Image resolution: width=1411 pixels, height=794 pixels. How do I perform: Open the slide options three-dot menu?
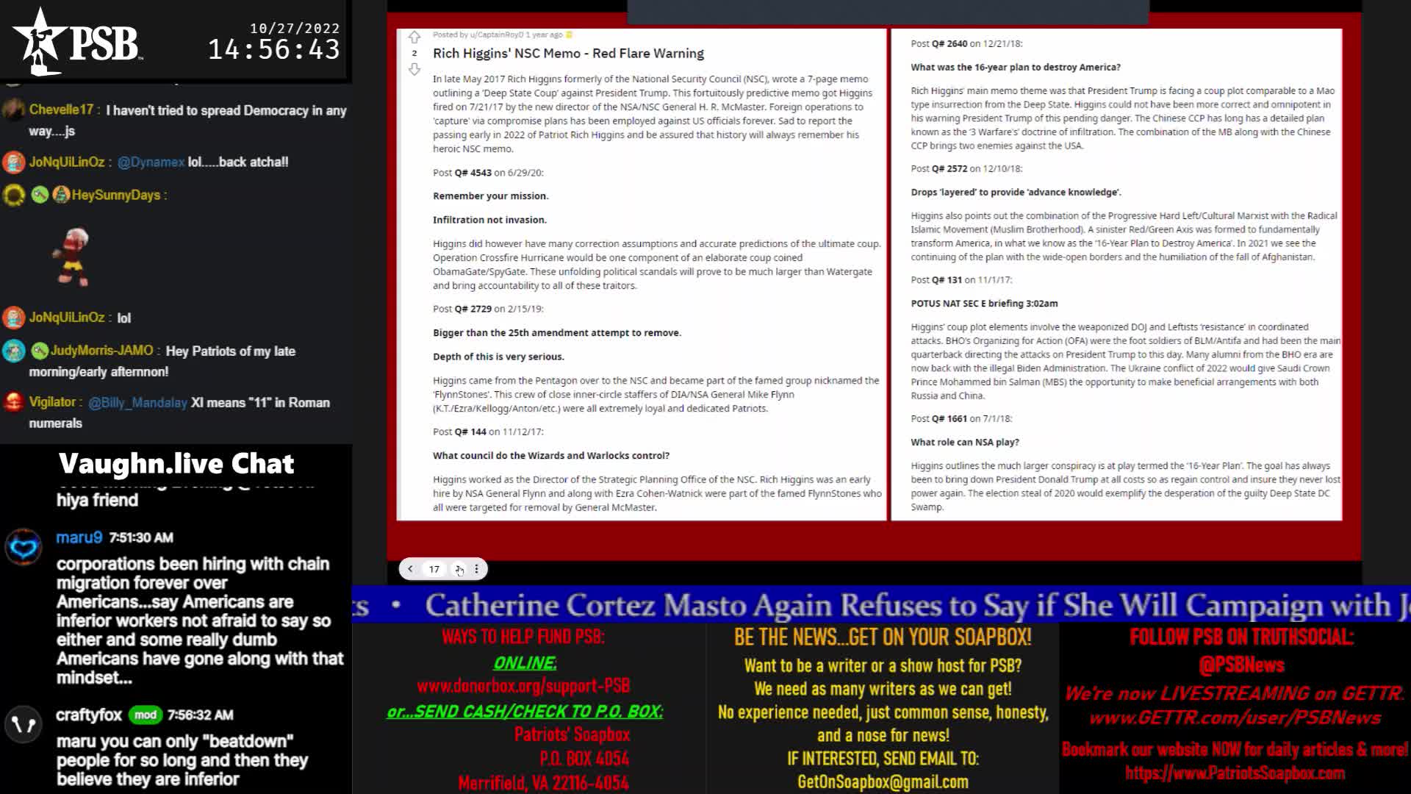476,569
